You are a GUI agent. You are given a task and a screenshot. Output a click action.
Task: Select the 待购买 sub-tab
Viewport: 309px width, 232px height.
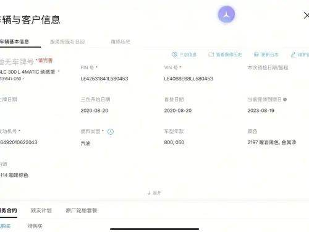[35, 226]
